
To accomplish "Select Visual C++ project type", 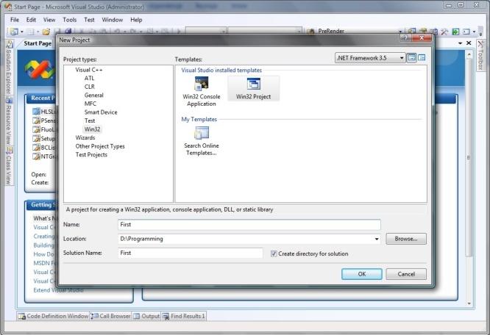I will 89,70.
